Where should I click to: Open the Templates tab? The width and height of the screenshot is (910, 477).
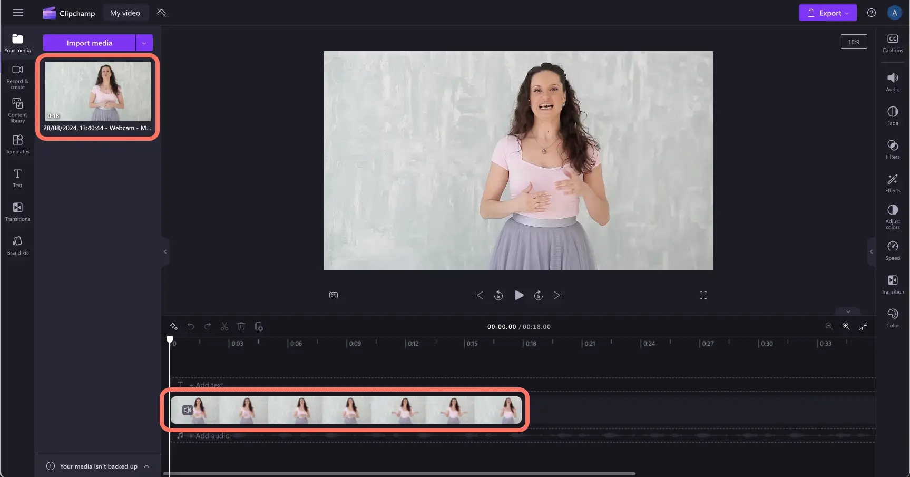[17, 144]
